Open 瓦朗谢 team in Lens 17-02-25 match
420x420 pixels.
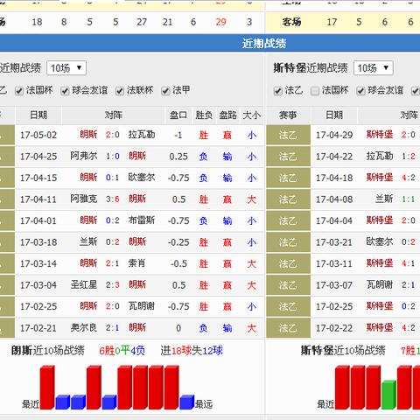pyautogui.click(x=142, y=306)
